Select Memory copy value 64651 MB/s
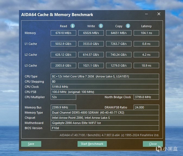 tap(119, 33)
